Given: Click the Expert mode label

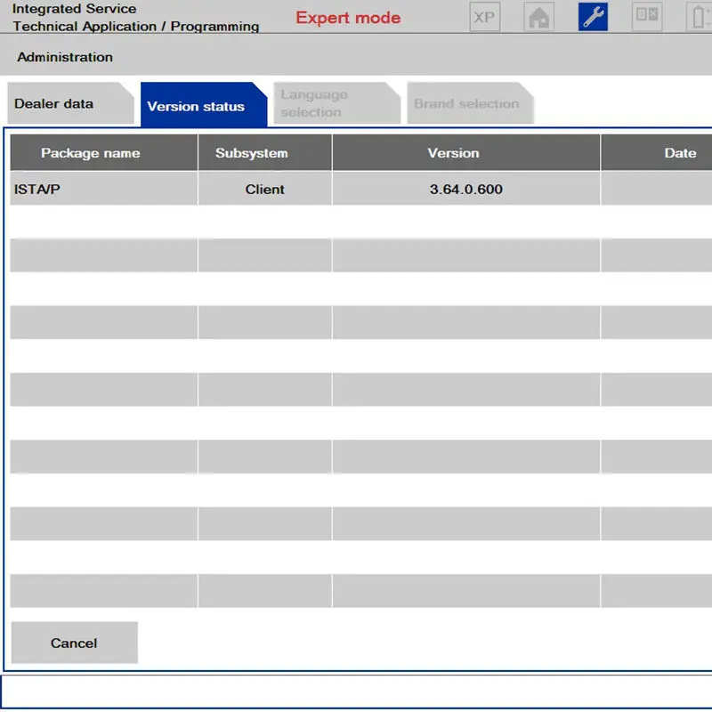Looking at the screenshot, I should coord(348,18).
